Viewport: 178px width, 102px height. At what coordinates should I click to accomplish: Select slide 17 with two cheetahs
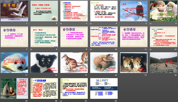pos(134,63)
